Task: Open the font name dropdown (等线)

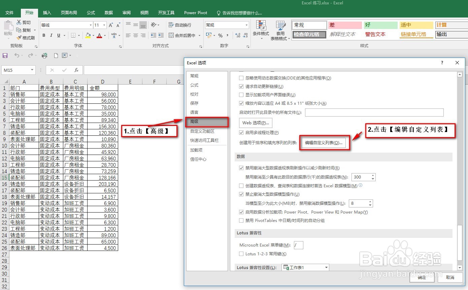Action: tap(91, 25)
